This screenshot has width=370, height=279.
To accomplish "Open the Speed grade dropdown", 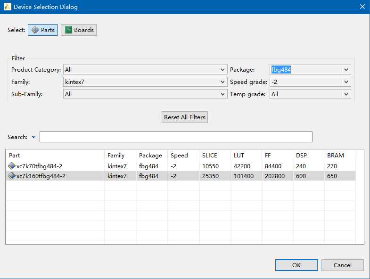I will (x=310, y=82).
